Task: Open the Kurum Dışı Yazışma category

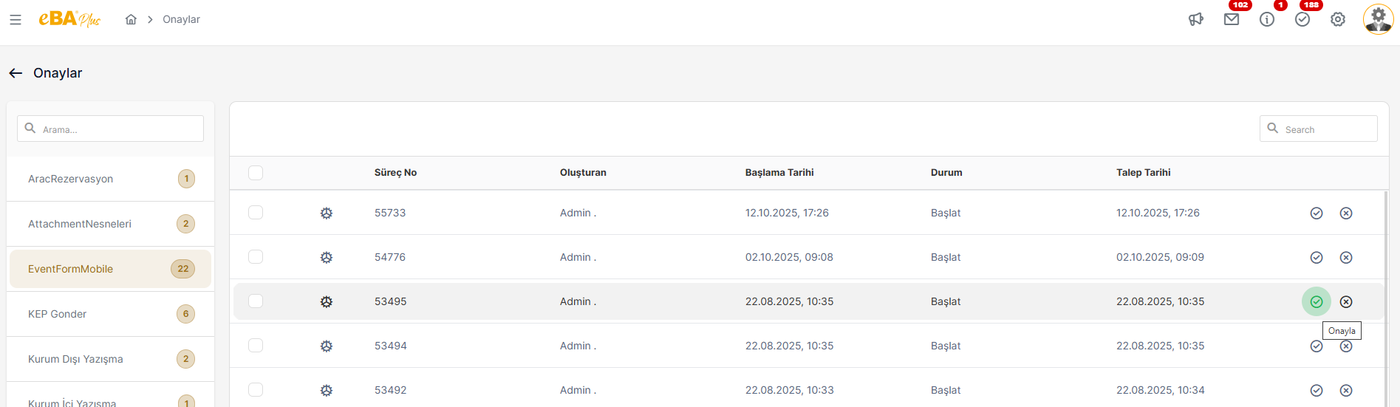Action: pyautogui.click(x=75, y=359)
